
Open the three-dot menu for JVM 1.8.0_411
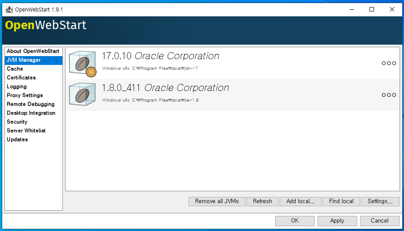389,95
